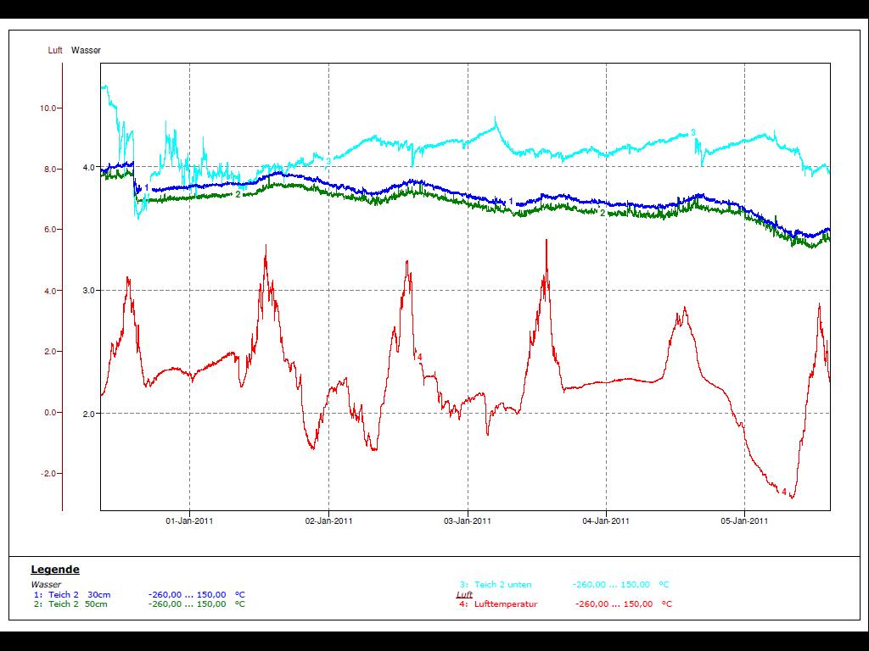
Task: Click the 03-Jan-2011 date label
Action: coord(468,521)
